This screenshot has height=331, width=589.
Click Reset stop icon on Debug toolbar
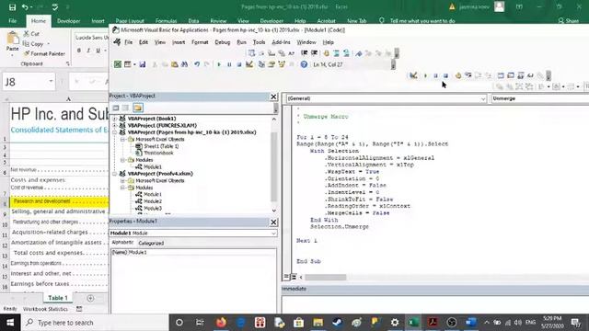click(x=445, y=75)
